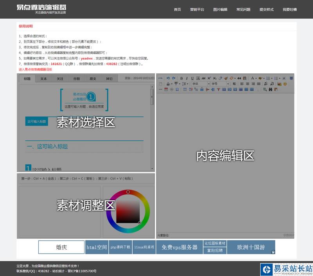The height and width of the screenshot is (276, 313).
Task: Click the 免费vps服务器 banner link
Action: tap(180, 247)
